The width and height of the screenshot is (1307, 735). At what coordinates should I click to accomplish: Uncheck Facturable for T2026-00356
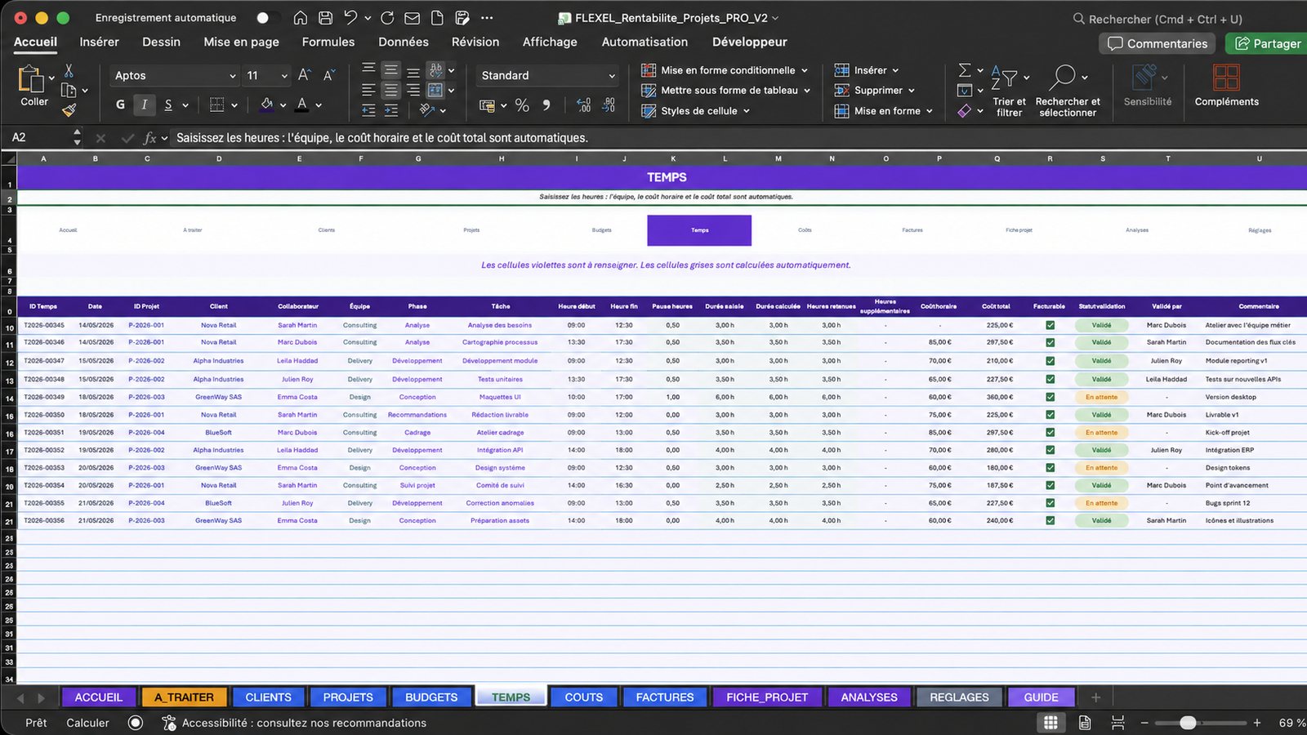[1050, 520]
